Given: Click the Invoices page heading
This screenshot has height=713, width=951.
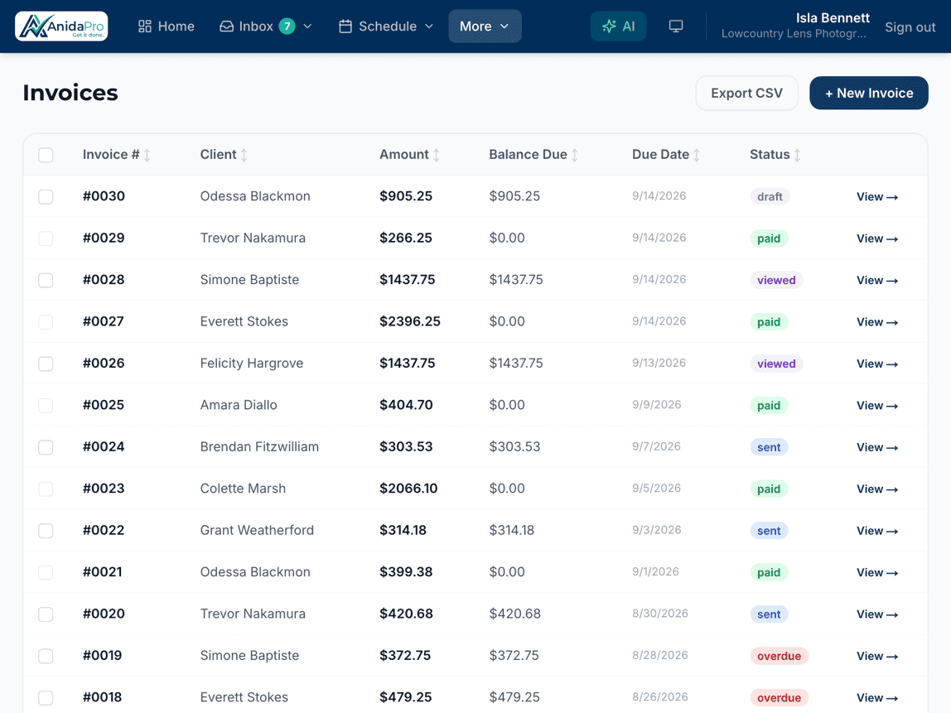Looking at the screenshot, I should point(70,93).
